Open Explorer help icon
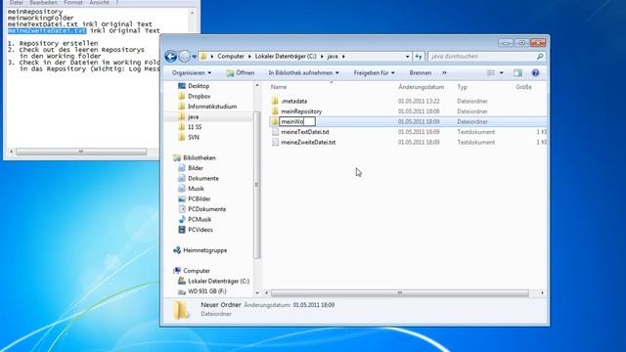This screenshot has width=626, height=352. (535, 73)
